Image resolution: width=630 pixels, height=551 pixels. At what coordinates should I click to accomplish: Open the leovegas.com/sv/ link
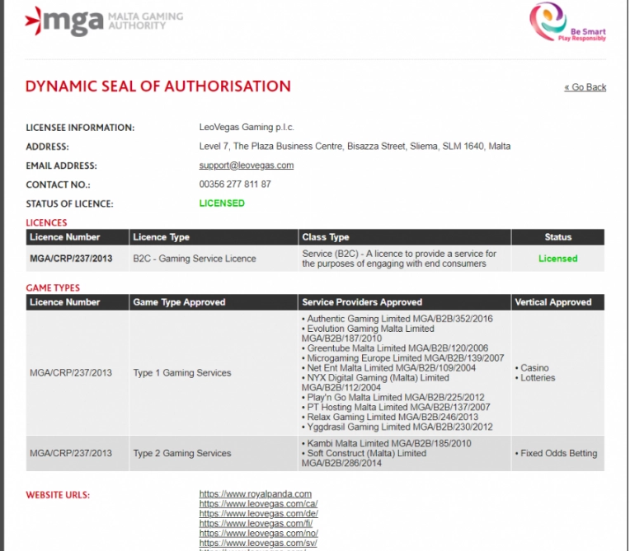(x=258, y=543)
